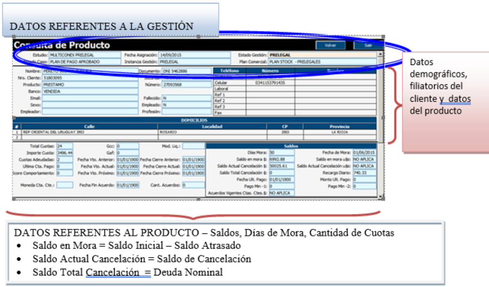The image size is (489, 287).
Task: Select the Estado Gestión field showing PRELEGAL
Action: (x=321, y=55)
